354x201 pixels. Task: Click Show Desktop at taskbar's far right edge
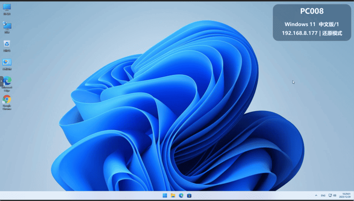(353, 195)
